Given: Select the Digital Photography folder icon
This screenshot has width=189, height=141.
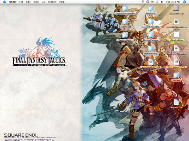Looking at the screenshot, I should click(x=125, y=8).
